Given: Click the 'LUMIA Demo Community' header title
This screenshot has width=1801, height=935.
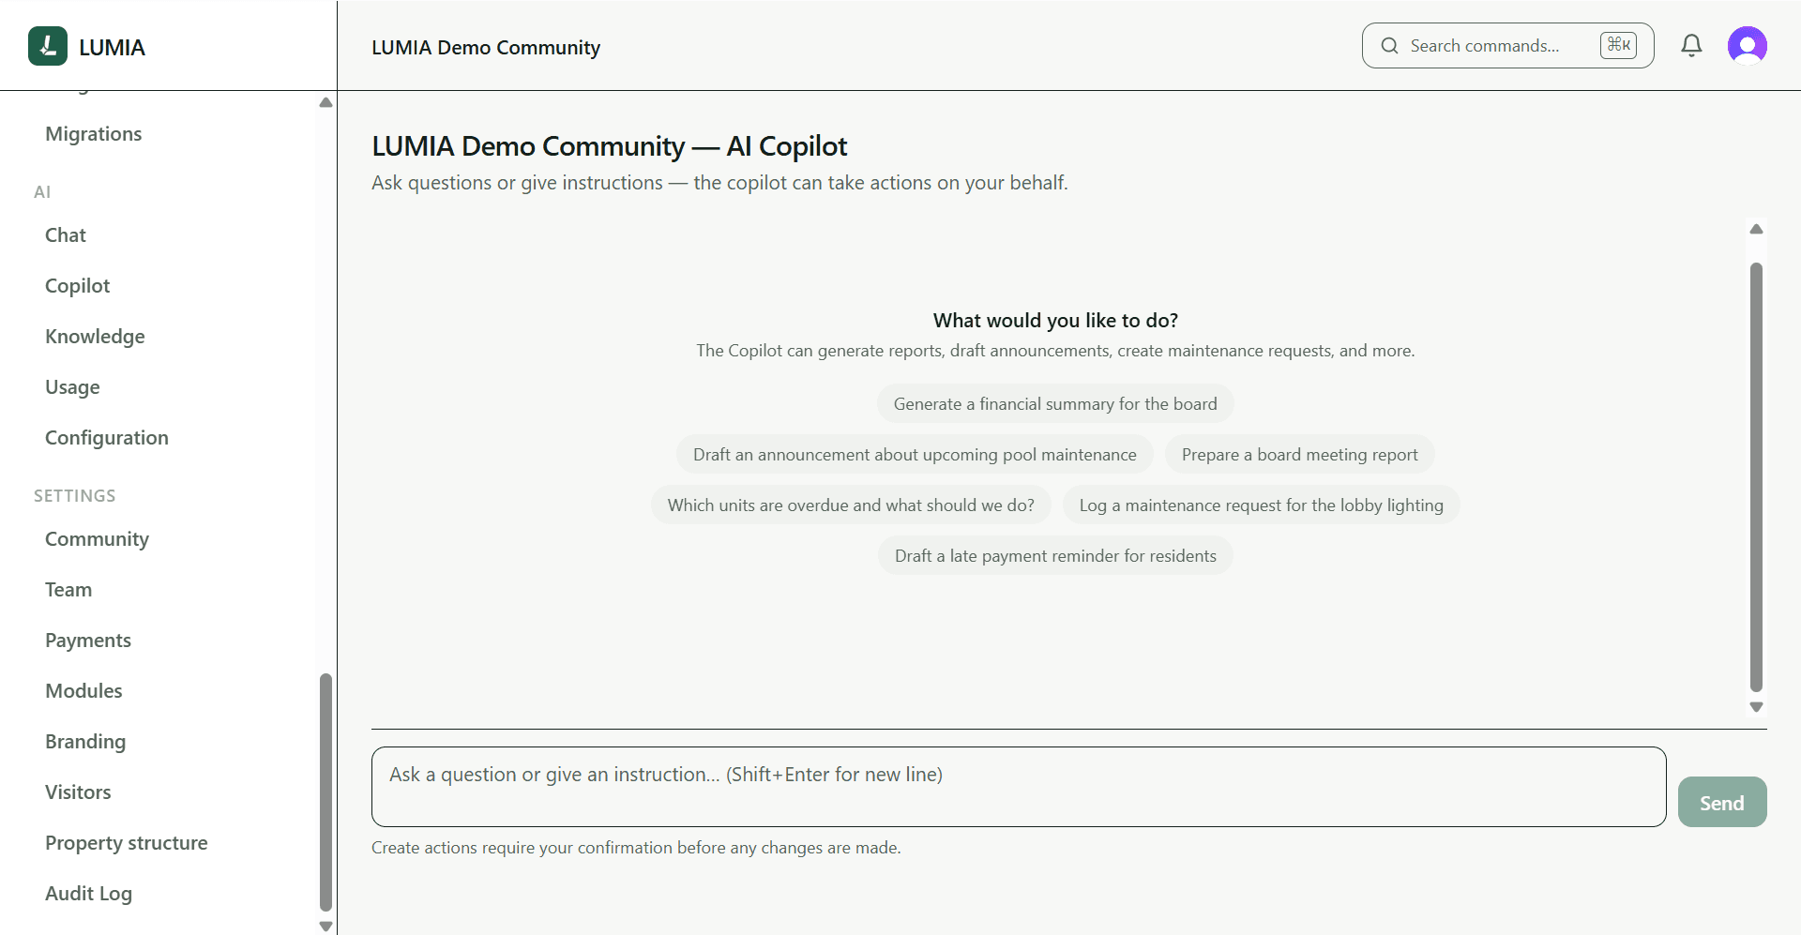Looking at the screenshot, I should 486,48.
